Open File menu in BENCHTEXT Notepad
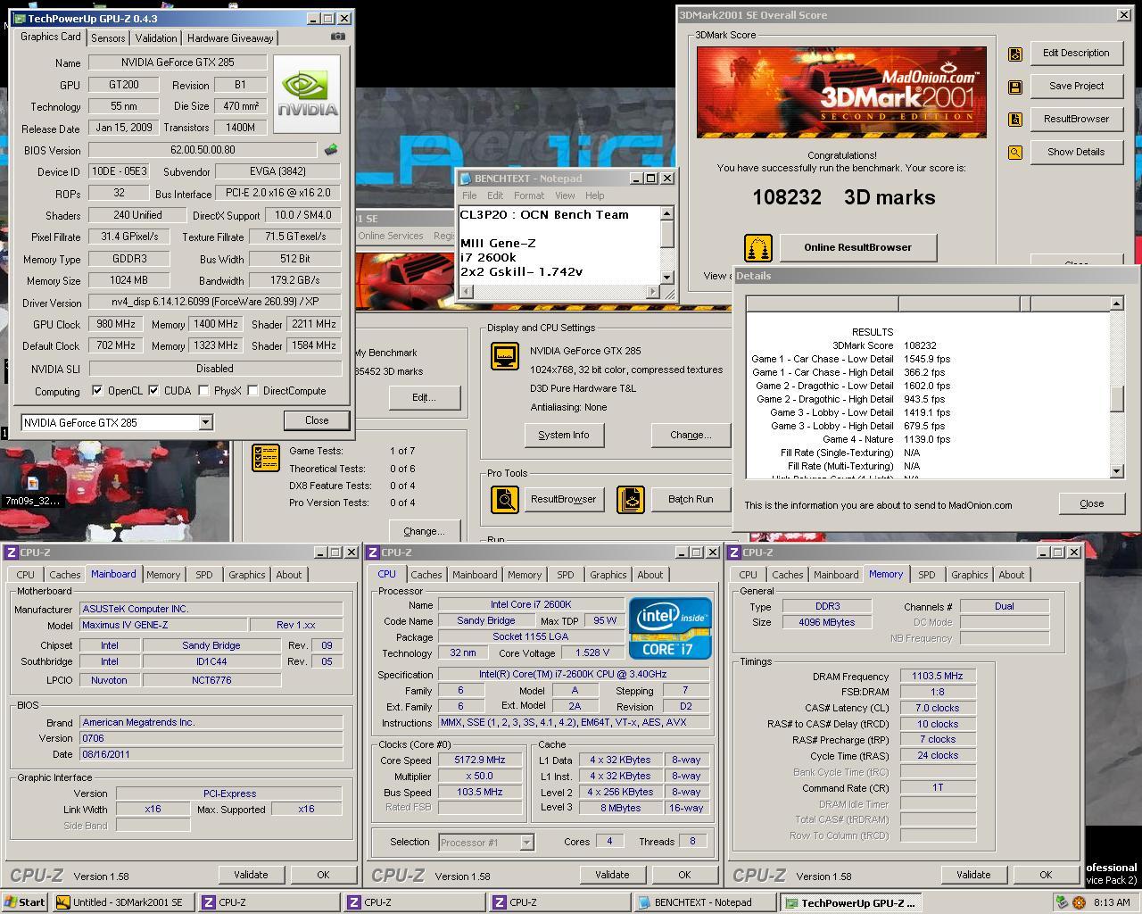 [469, 195]
